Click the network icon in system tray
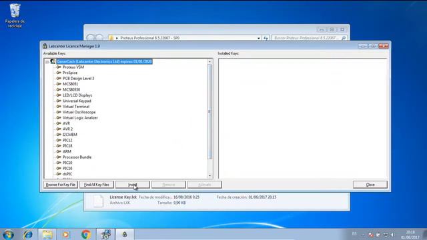 tap(386, 235)
